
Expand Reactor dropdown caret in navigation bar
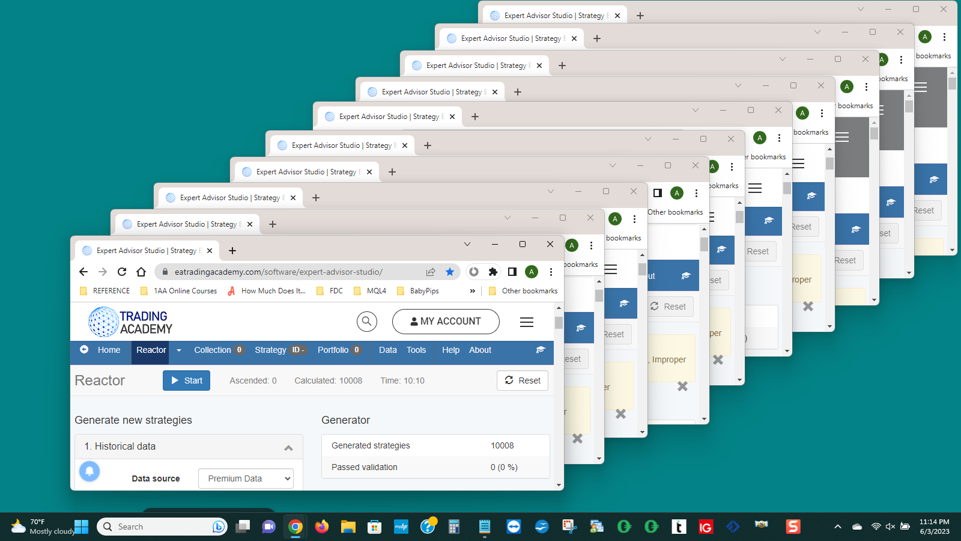pyautogui.click(x=178, y=350)
